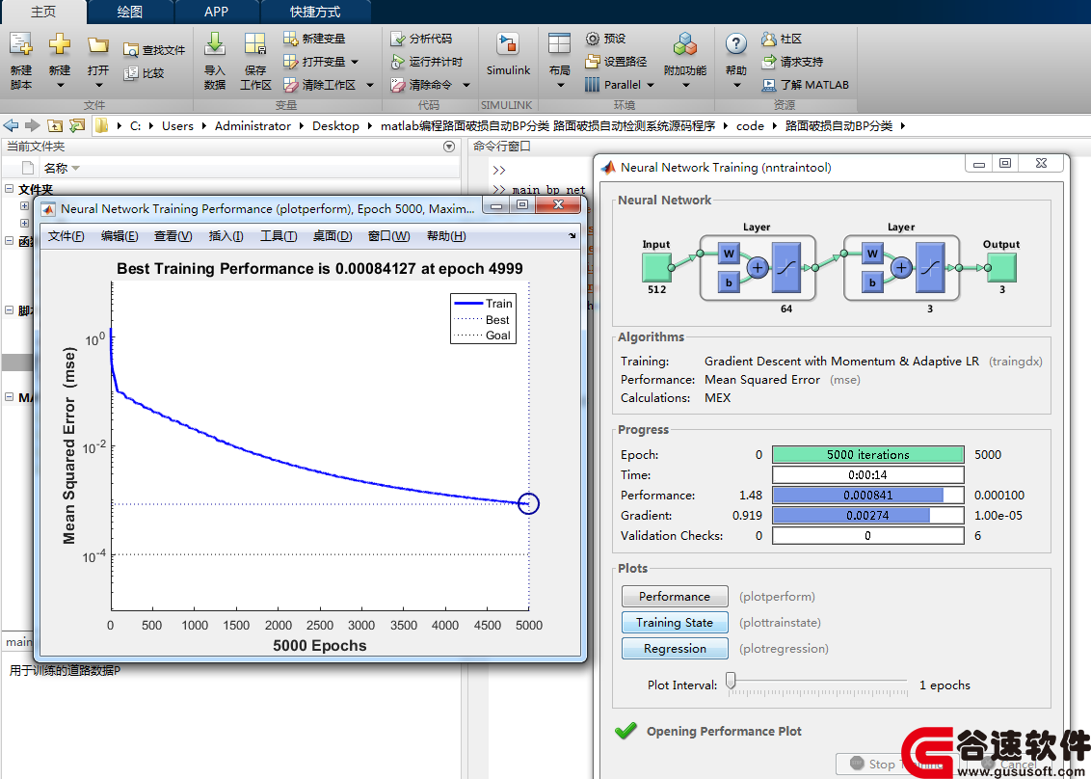Click New Variable (新建变量) icon

coord(291,39)
